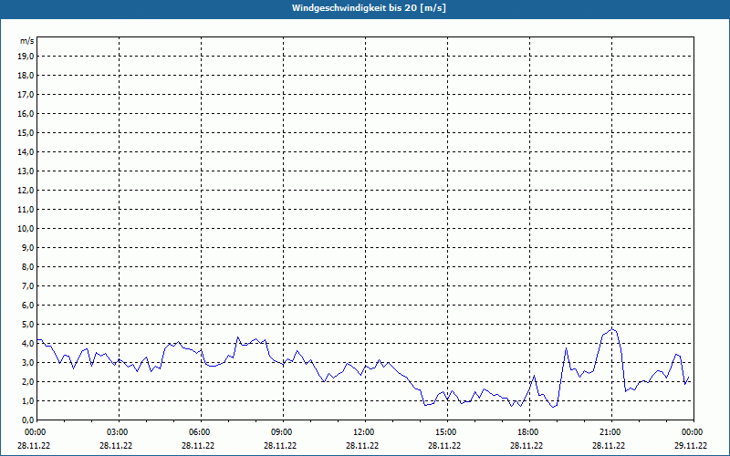Click the chart title 'Windgeschwindigkeit bis 20 [m/s]'

(370, 8)
